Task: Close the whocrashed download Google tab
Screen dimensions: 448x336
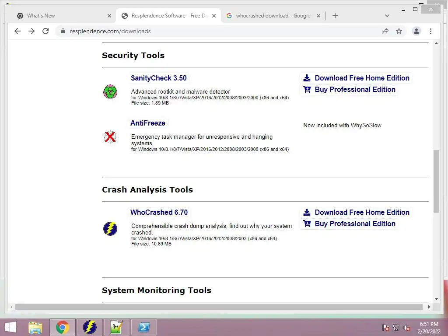Action: click(318, 16)
